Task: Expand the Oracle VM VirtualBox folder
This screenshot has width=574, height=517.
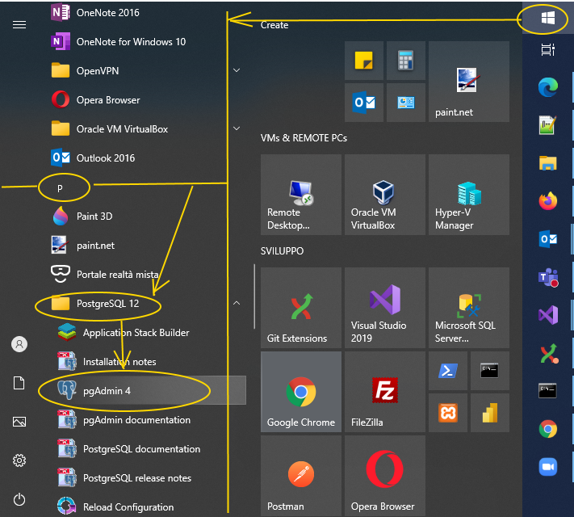Action: pyautogui.click(x=237, y=129)
